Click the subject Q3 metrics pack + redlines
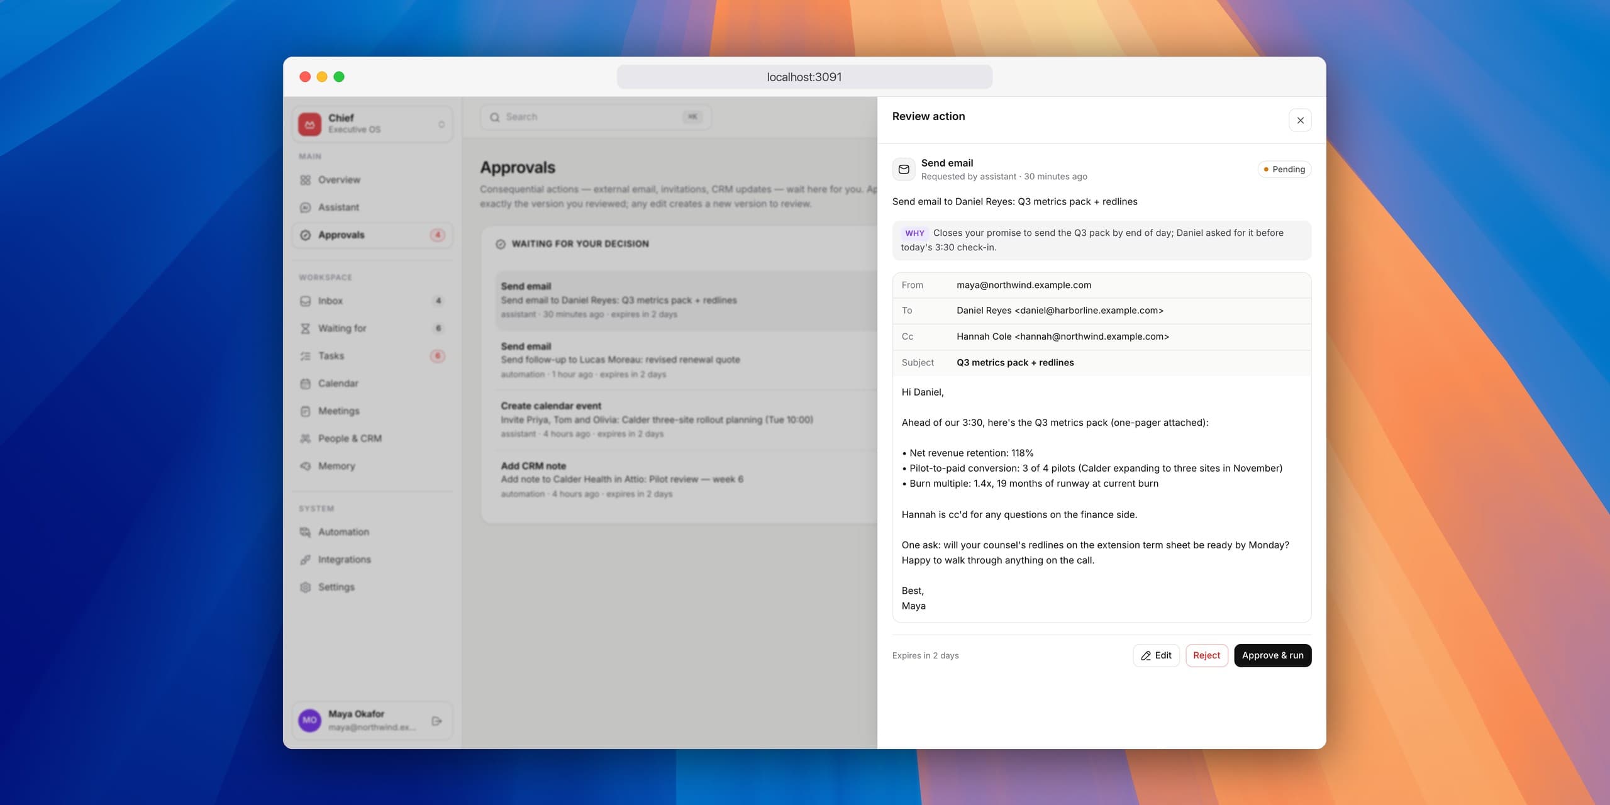This screenshot has height=805, width=1610. click(1015, 363)
